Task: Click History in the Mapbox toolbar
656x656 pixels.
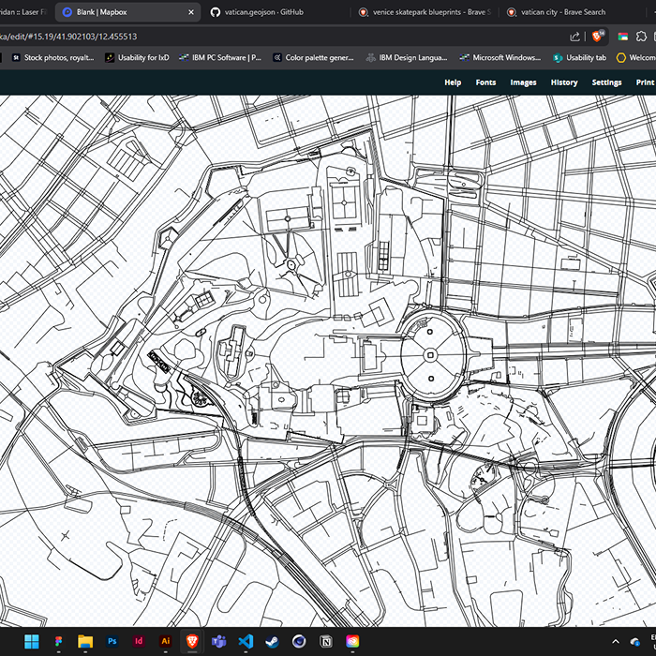Action: click(563, 82)
